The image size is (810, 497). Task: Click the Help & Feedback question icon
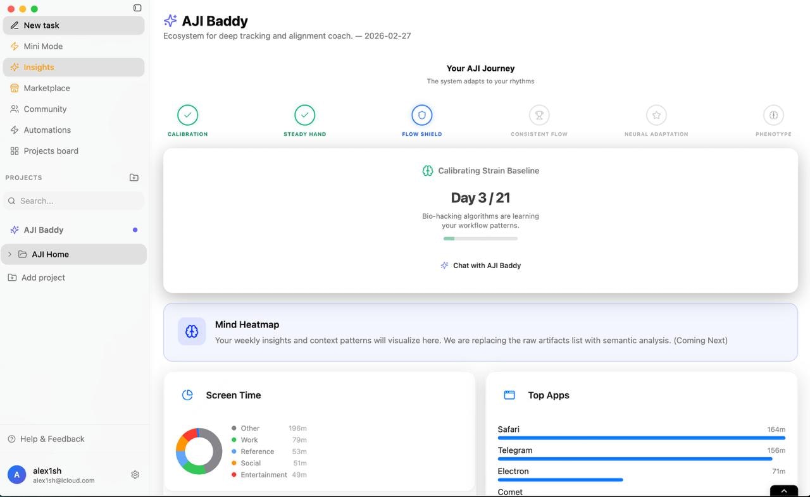(x=11, y=439)
